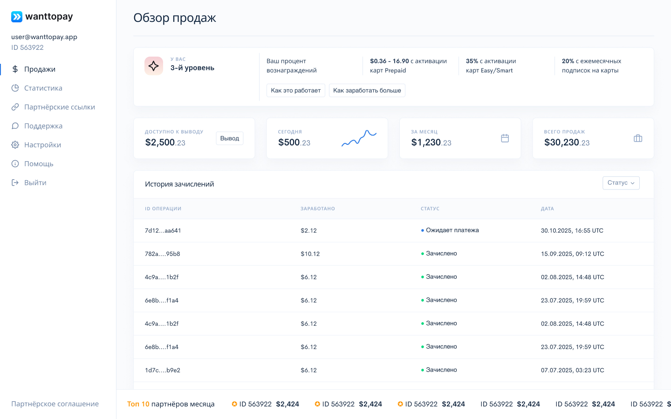Go to Поддержка in sidebar
671x419 pixels.
point(43,126)
